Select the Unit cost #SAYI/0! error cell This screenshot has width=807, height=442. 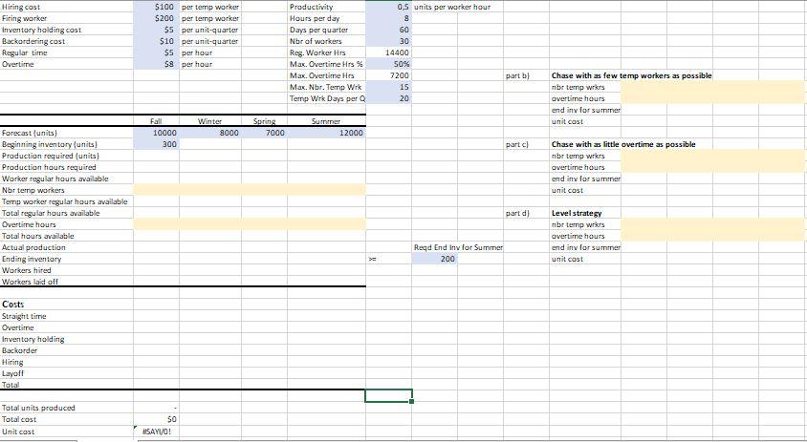(157, 431)
